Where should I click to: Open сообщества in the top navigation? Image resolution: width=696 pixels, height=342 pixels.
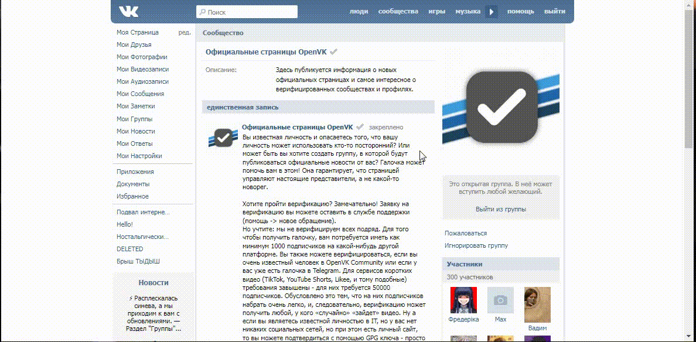pos(398,12)
